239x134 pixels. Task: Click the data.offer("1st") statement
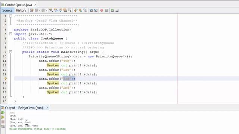coord(57,70)
